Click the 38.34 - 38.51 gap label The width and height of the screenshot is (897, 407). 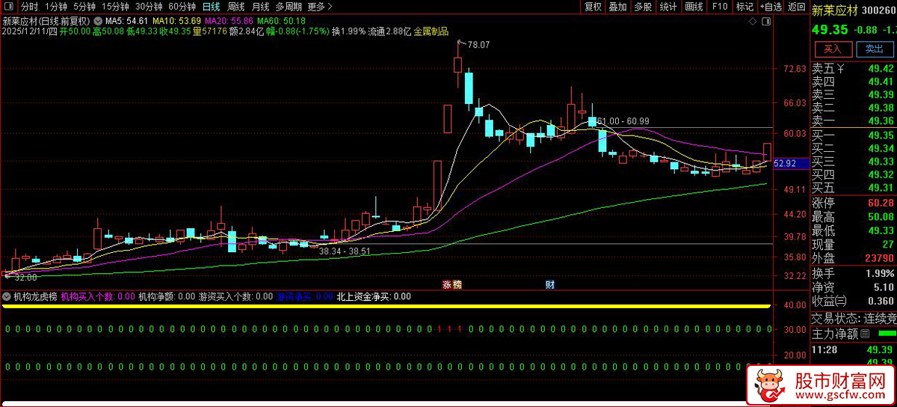click(x=345, y=252)
